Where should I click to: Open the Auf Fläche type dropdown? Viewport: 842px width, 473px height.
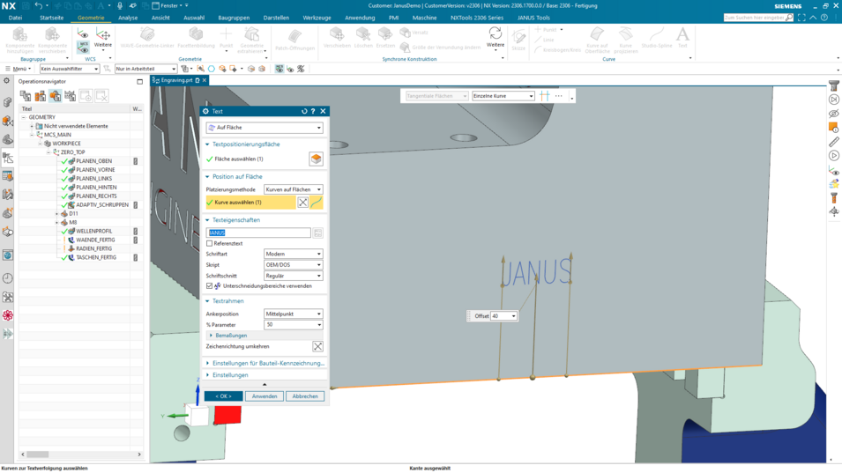(x=265, y=128)
